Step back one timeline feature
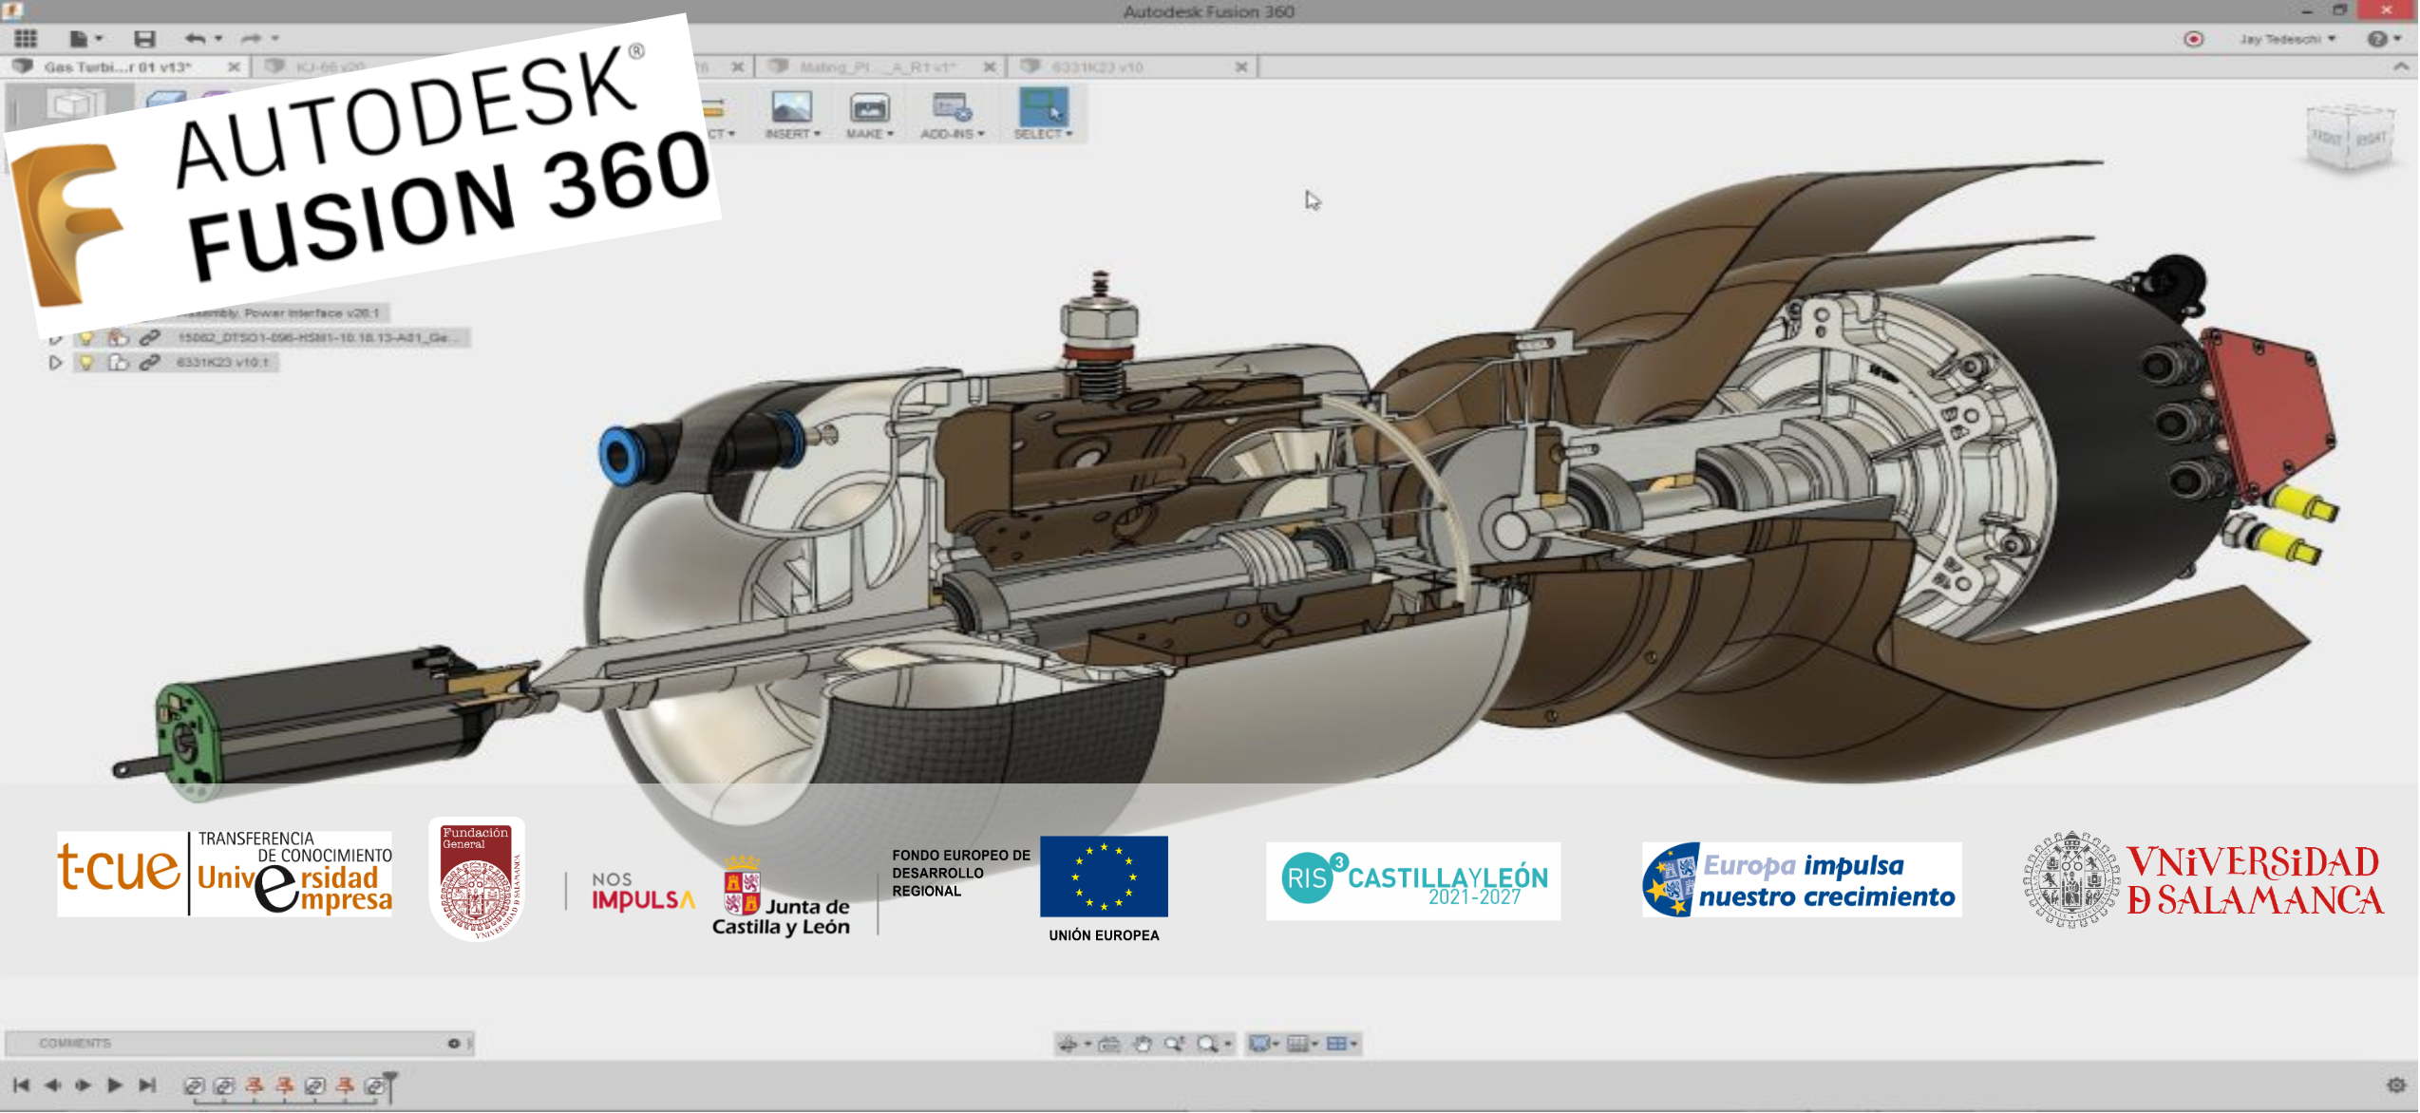 pos(52,1085)
